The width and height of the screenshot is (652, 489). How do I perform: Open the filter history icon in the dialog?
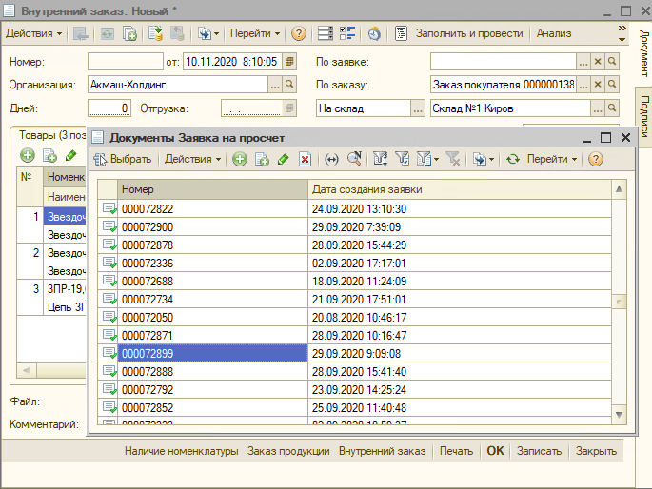[x=424, y=159]
